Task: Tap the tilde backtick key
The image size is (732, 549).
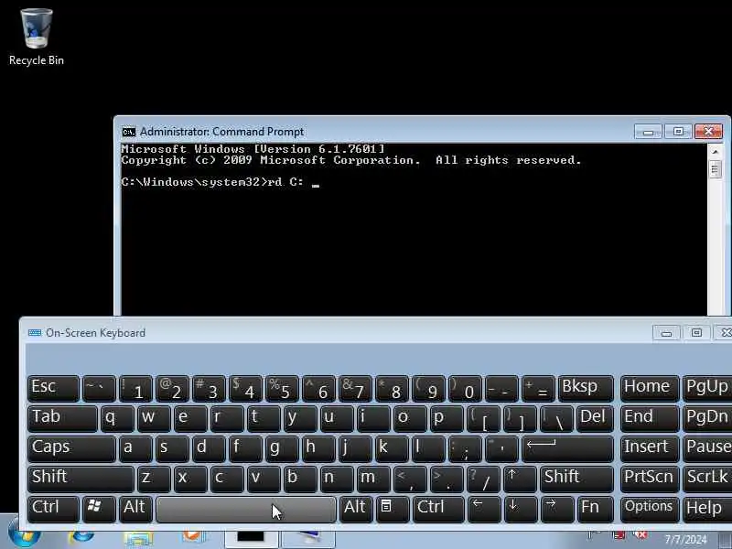Action: (99, 389)
